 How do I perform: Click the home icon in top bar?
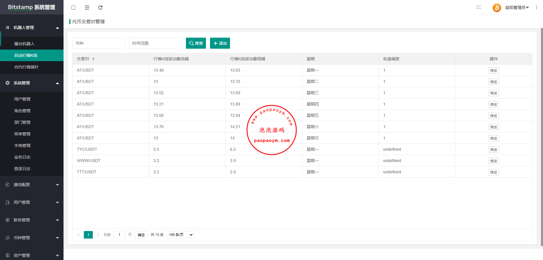73,8
